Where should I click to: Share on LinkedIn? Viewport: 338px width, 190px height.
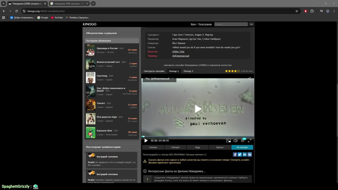pyautogui.click(x=245, y=155)
